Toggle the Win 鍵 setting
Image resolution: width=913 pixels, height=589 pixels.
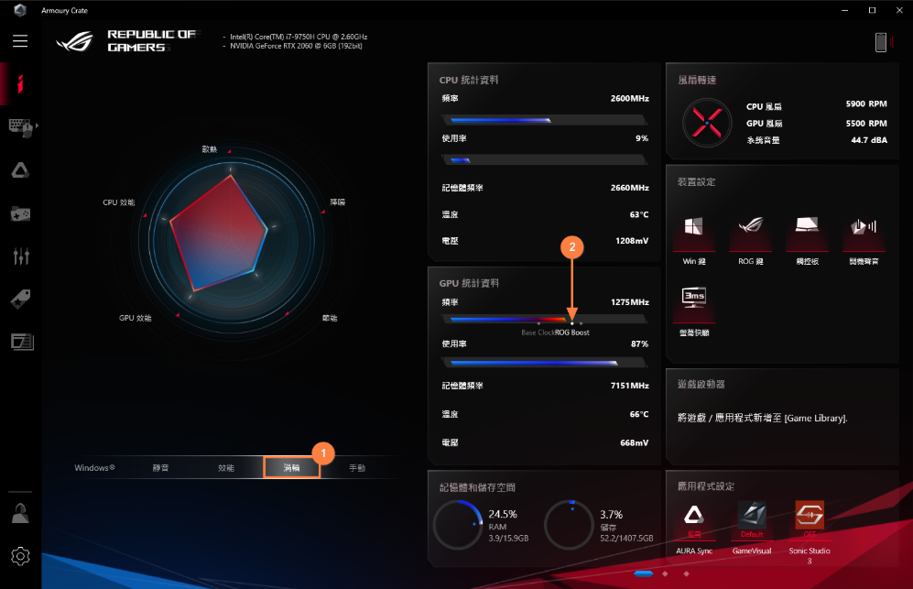point(693,241)
